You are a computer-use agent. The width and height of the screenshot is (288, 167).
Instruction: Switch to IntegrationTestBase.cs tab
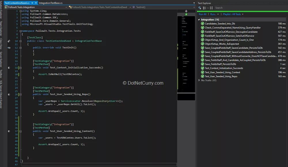[x=50, y=3]
